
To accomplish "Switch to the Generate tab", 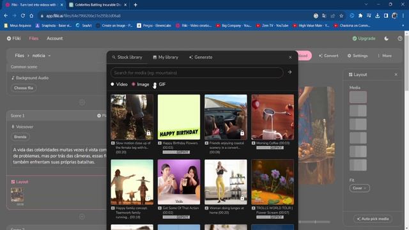I will coord(201,57).
